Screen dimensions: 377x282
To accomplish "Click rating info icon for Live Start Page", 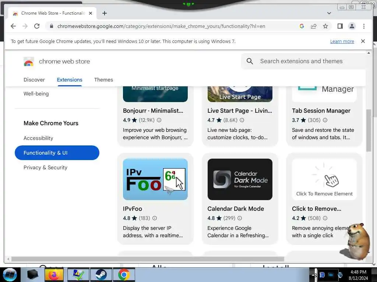I will pyautogui.click(x=242, y=120).
